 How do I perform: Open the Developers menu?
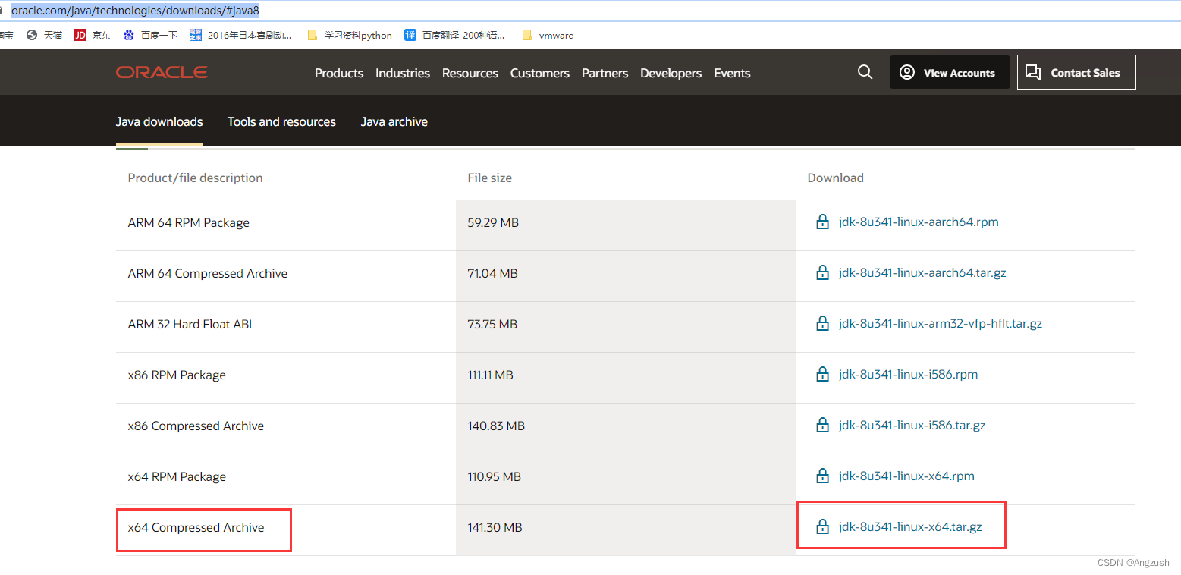(x=671, y=73)
